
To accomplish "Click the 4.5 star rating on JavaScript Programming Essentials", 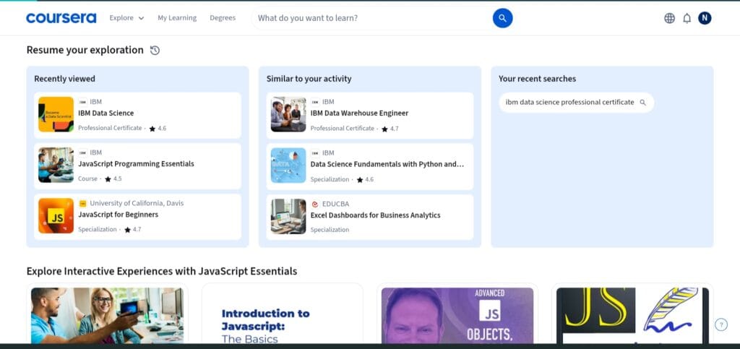I will tap(113, 178).
